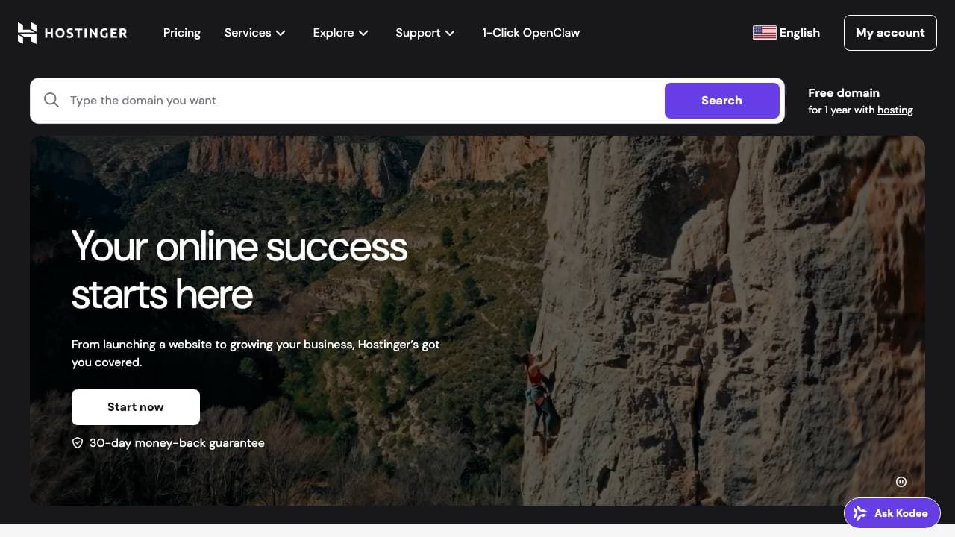Switch language from English
This screenshot has width=955, height=537.
pos(799,33)
